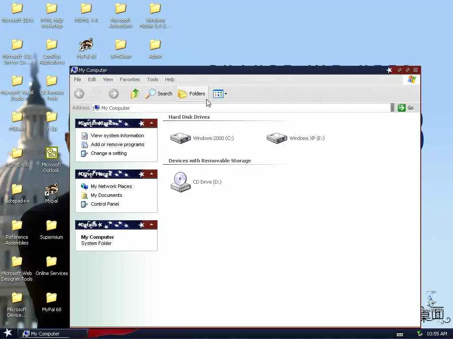This screenshot has width=453, height=339.
Task: Open the Search pane from toolbar
Action: pyautogui.click(x=159, y=94)
